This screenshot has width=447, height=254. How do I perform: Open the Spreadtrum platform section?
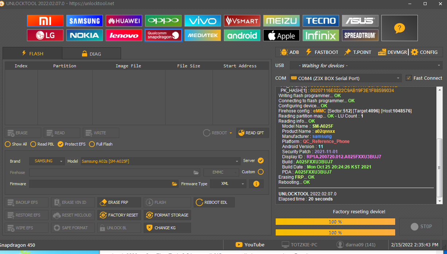[360, 35]
